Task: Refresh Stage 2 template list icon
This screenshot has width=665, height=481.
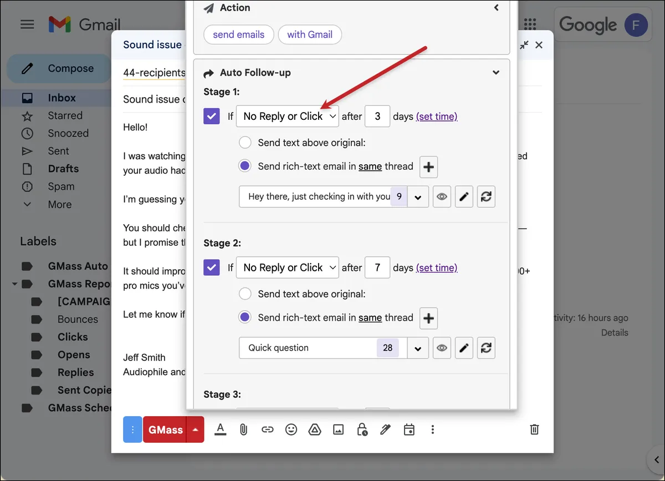Action: pos(486,348)
